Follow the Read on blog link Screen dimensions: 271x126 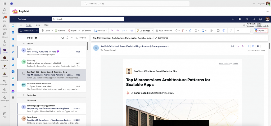pyautogui.click(x=224, y=63)
